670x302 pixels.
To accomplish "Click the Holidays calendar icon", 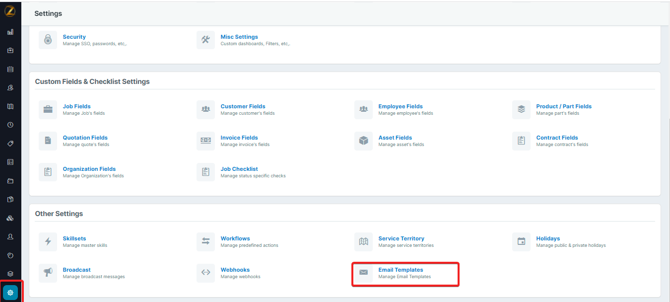I will pos(521,241).
